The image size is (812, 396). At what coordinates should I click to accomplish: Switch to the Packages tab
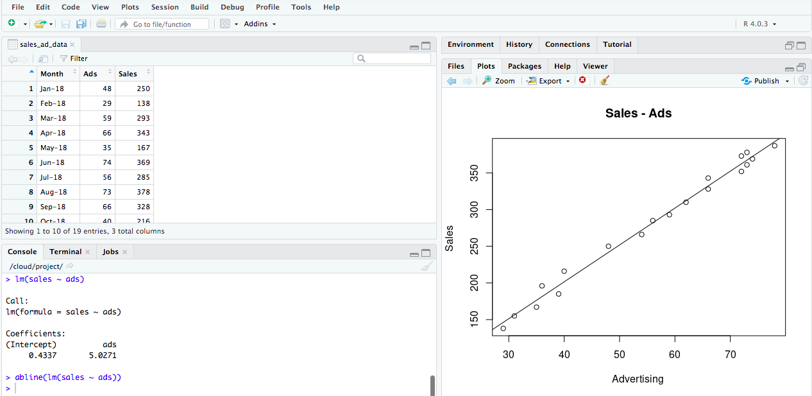pyautogui.click(x=524, y=66)
